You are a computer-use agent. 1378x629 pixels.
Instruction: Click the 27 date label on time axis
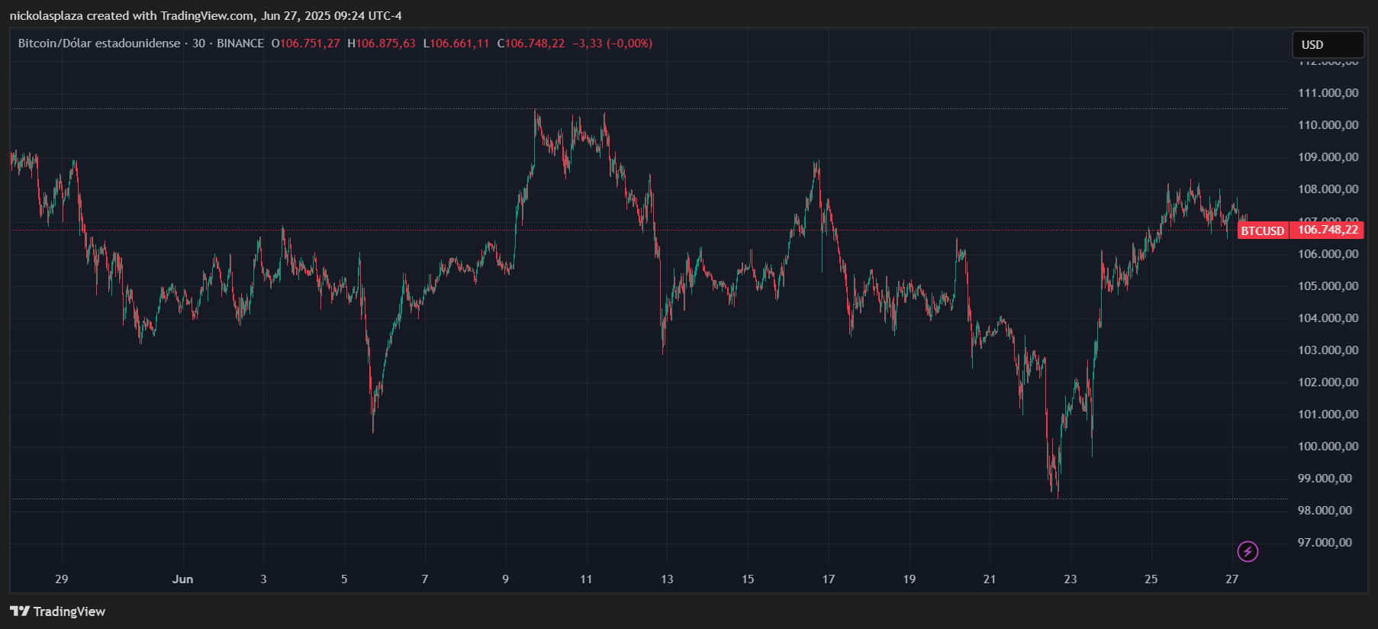coord(1232,579)
